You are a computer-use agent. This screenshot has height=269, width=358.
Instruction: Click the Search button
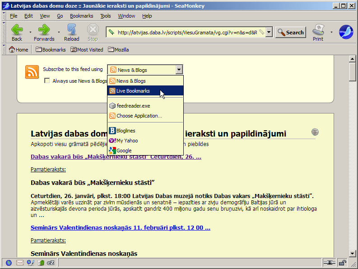(291, 32)
